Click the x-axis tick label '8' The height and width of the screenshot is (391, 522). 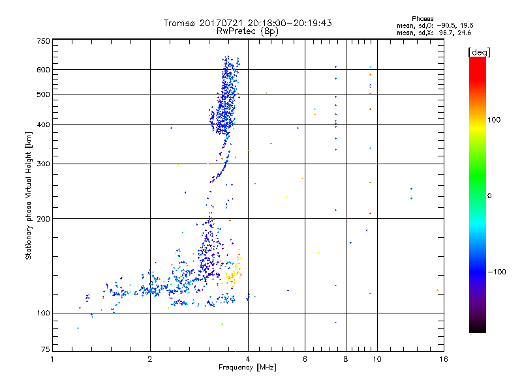pos(346,359)
